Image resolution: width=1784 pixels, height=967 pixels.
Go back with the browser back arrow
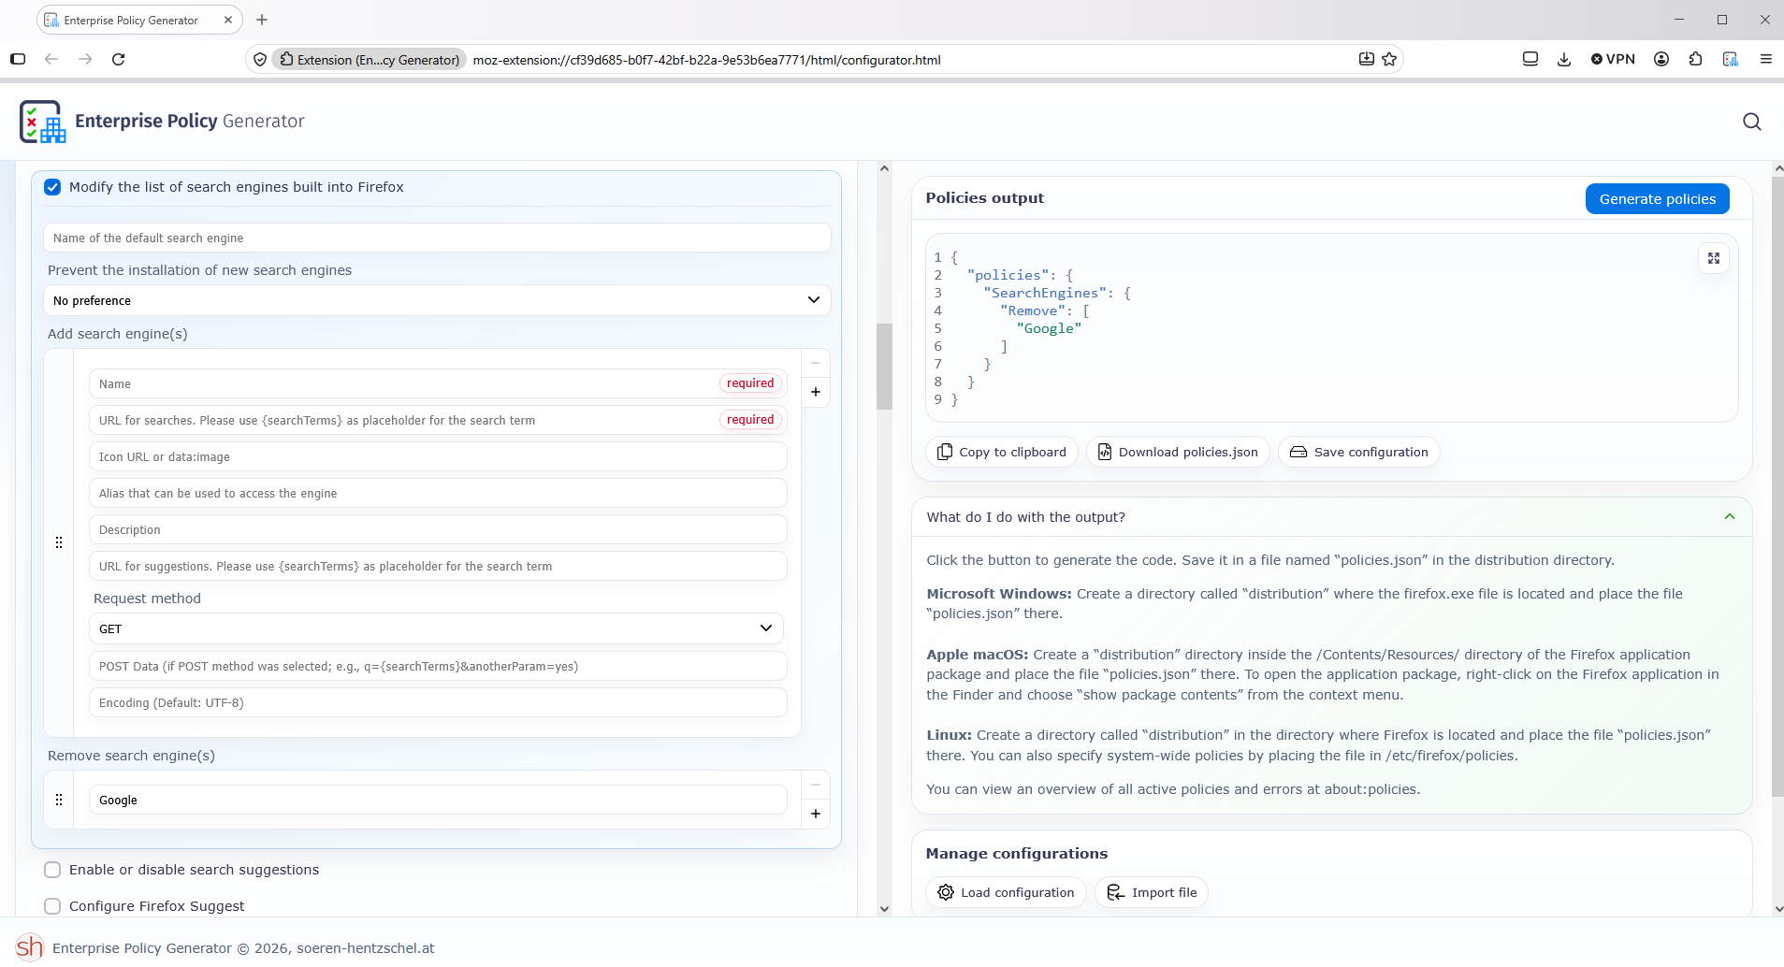click(51, 59)
